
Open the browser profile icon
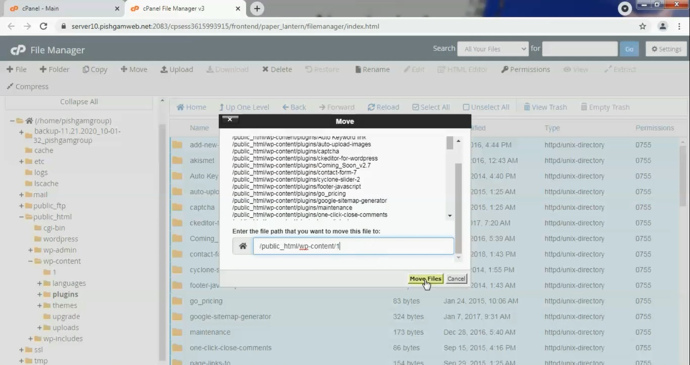pyautogui.click(x=663, y=26)
